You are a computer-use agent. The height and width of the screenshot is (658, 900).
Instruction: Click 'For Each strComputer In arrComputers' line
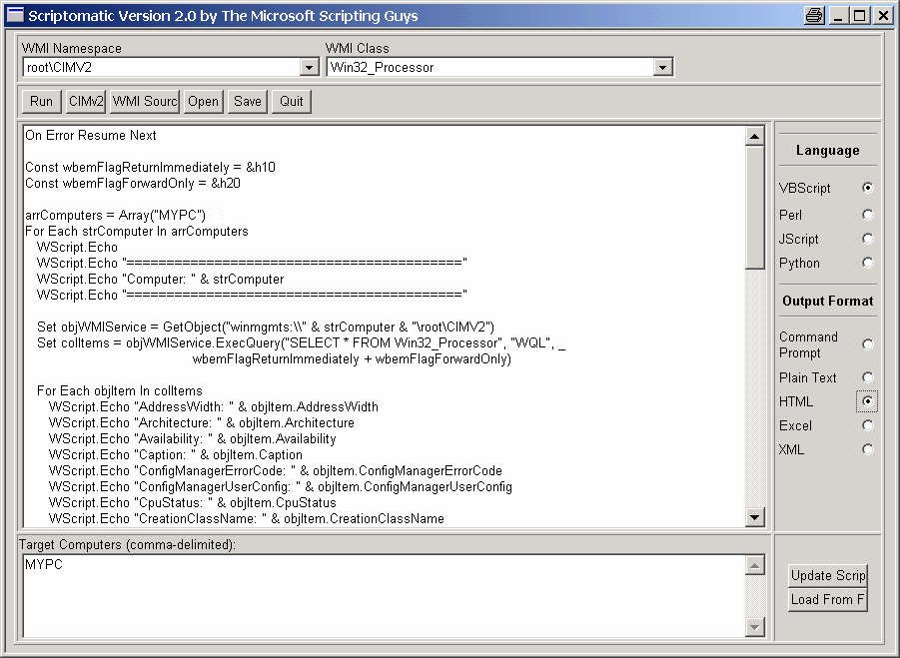[x=137, y=232]
